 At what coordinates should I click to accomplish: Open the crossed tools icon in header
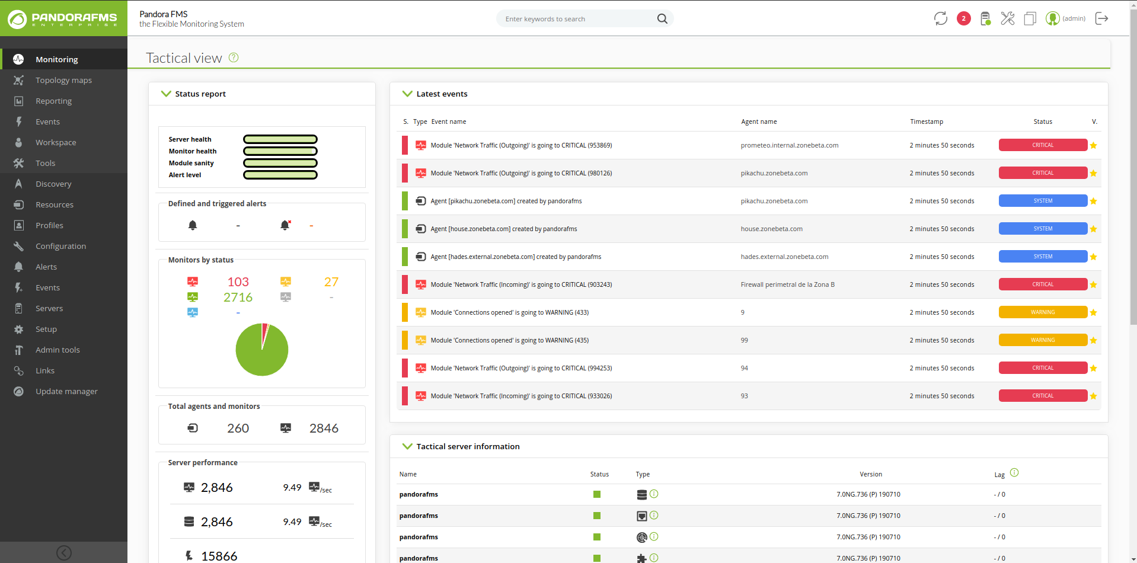pos(1008,18)
